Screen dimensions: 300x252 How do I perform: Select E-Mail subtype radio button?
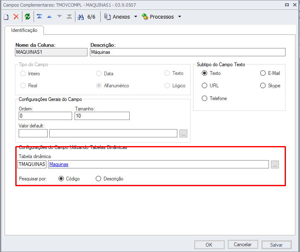263,73
